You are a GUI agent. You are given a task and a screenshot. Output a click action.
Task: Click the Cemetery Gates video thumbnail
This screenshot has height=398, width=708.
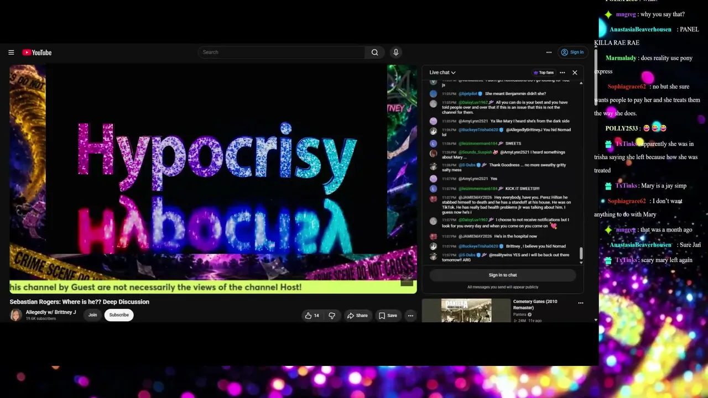click(x=466, y=311)
